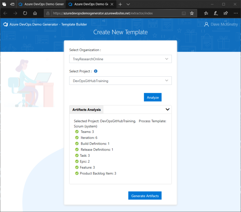This screenshot has width=241, height=212.
Task: Collapse the Artifacts Analysis panel chevron
Action: pyautogui.click(x=167, y=109)
